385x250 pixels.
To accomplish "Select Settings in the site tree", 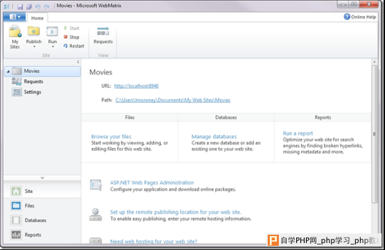I will point(33,92).
